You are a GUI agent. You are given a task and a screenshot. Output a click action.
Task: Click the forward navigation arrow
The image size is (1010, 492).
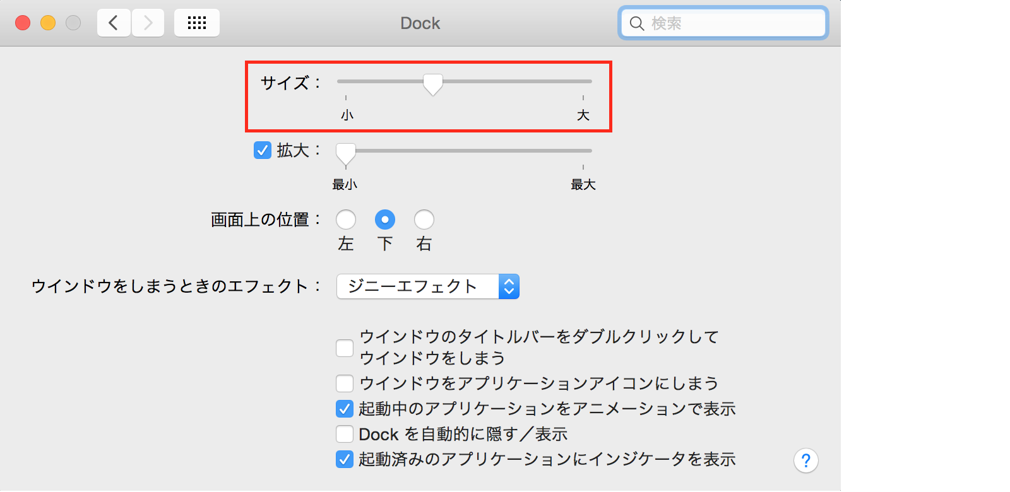(x=148, y=23)
